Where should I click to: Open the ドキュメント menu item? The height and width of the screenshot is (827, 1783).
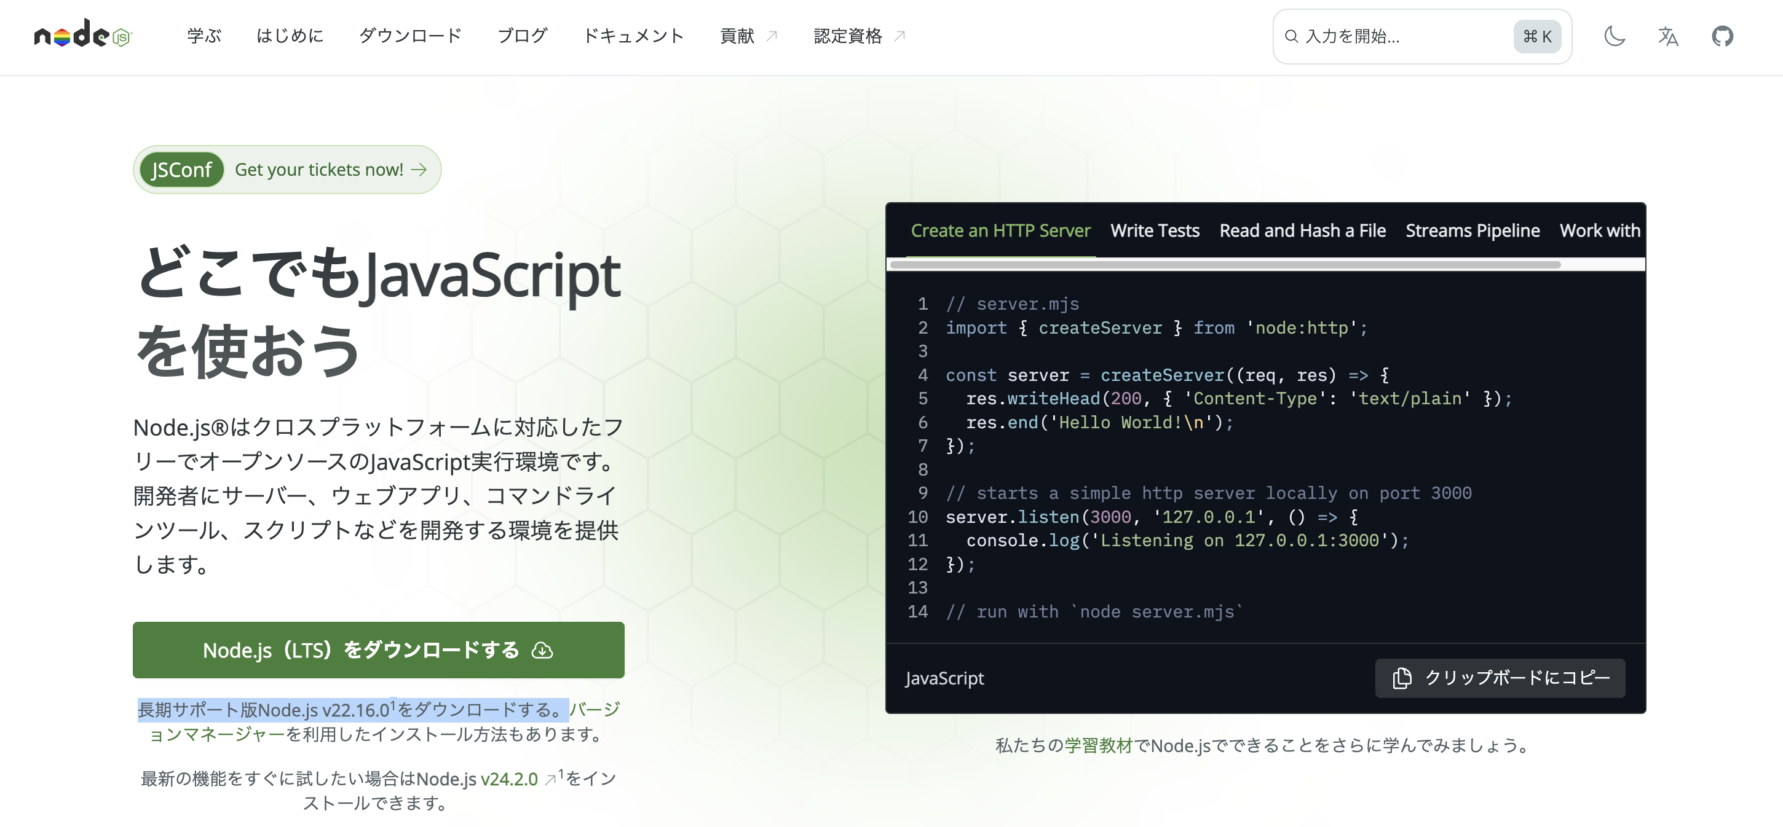pyautogui.click(x=633, y=36)
